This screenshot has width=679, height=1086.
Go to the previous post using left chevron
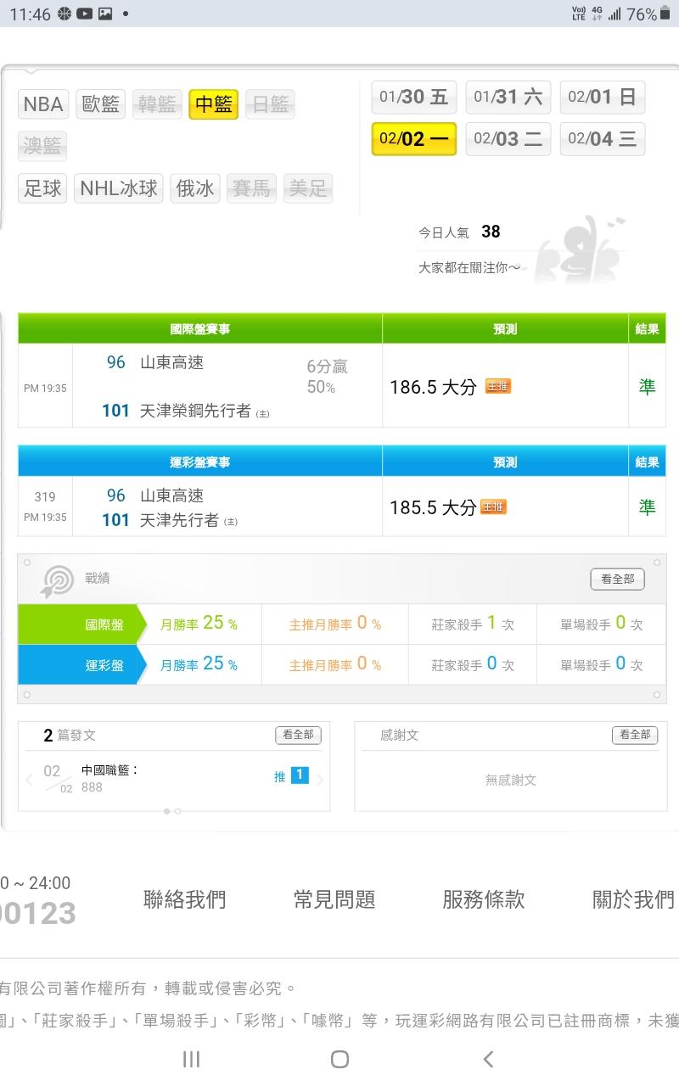[x=29, y=779]
